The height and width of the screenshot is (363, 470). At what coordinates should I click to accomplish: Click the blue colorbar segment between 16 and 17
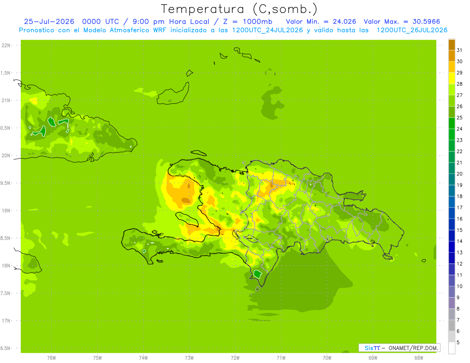pyautogui.click(x=452, y=213)
